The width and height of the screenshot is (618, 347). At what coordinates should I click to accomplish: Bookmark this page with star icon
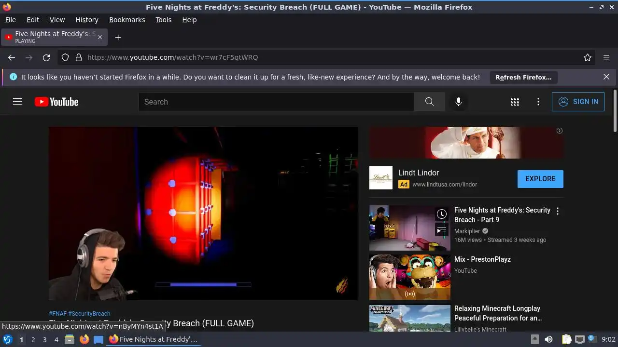click(x=588, y=57)
